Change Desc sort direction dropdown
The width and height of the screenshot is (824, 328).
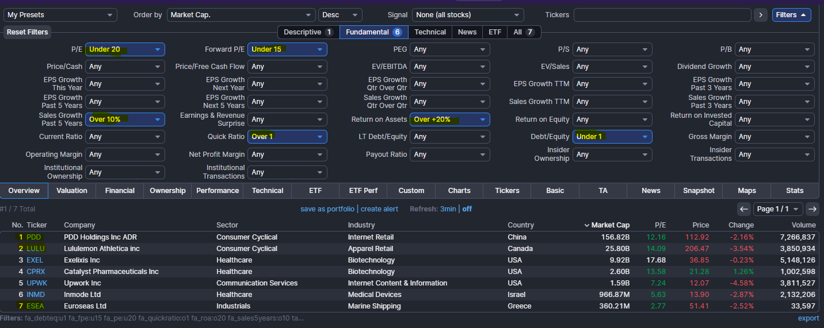tap(340, 15)
